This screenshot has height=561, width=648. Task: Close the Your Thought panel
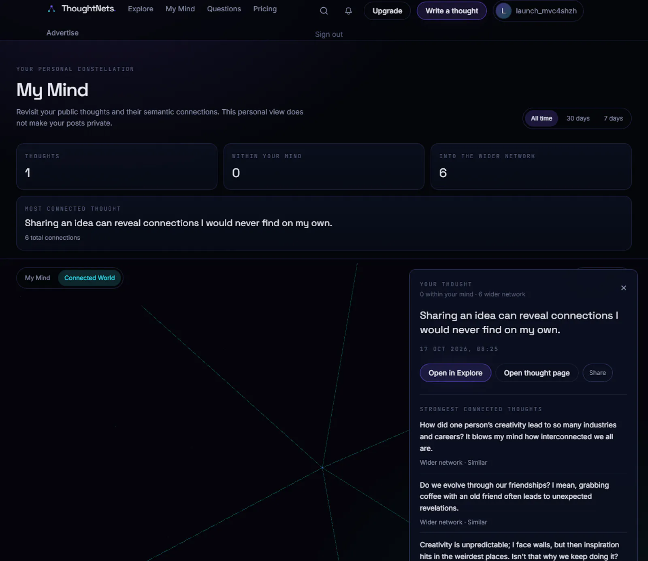624,288
